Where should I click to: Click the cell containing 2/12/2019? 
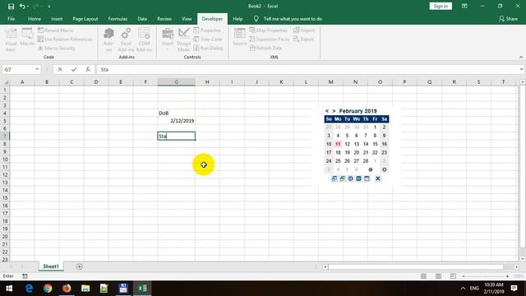click(176, 121)
